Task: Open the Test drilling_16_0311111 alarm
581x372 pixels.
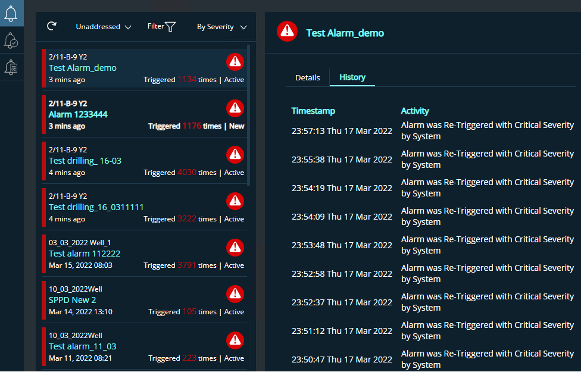Action: [x=96, y=207]
